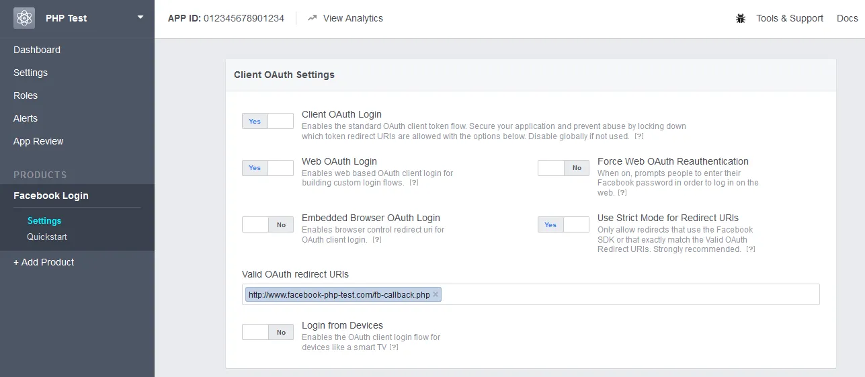Viewport: 865px width, 377px height.
Task: Open Quickstart under Facebook Login
Action: coord(47,237)
